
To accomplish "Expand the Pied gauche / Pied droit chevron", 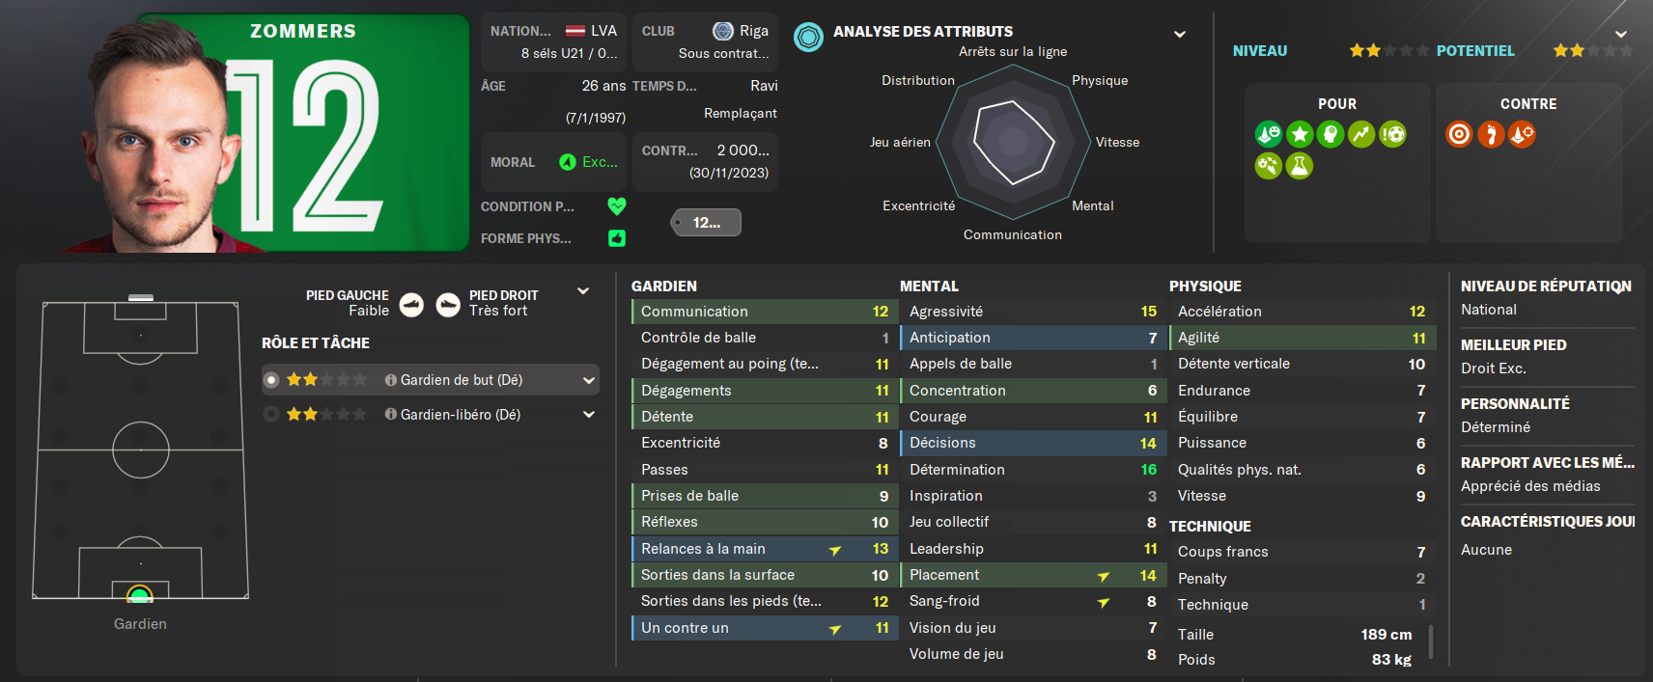I will (583, 290).
